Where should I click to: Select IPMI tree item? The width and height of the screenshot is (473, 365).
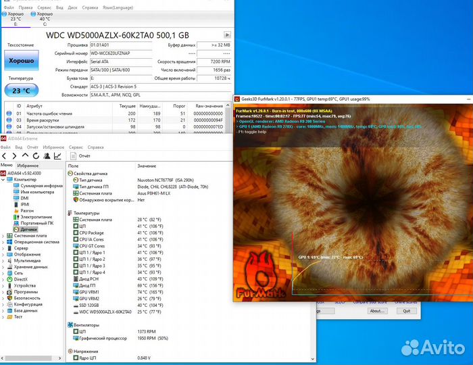22,204
